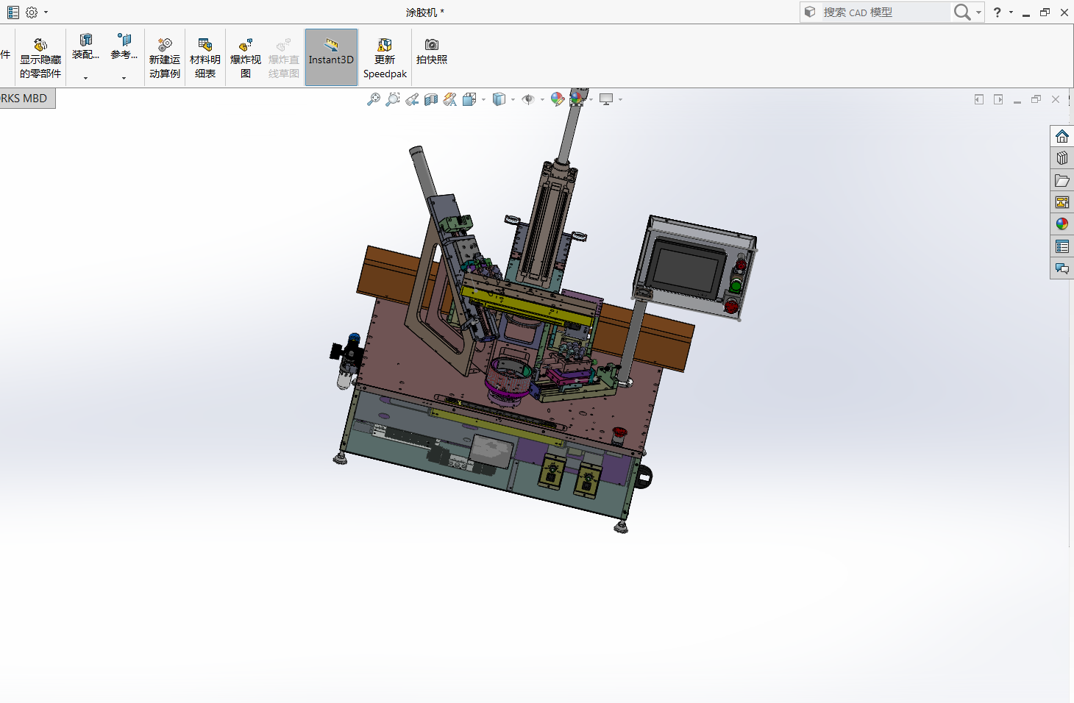Expand the Options gear dropdown arrow
This screenshot has height=703, width=1074.
pos(46,12)
